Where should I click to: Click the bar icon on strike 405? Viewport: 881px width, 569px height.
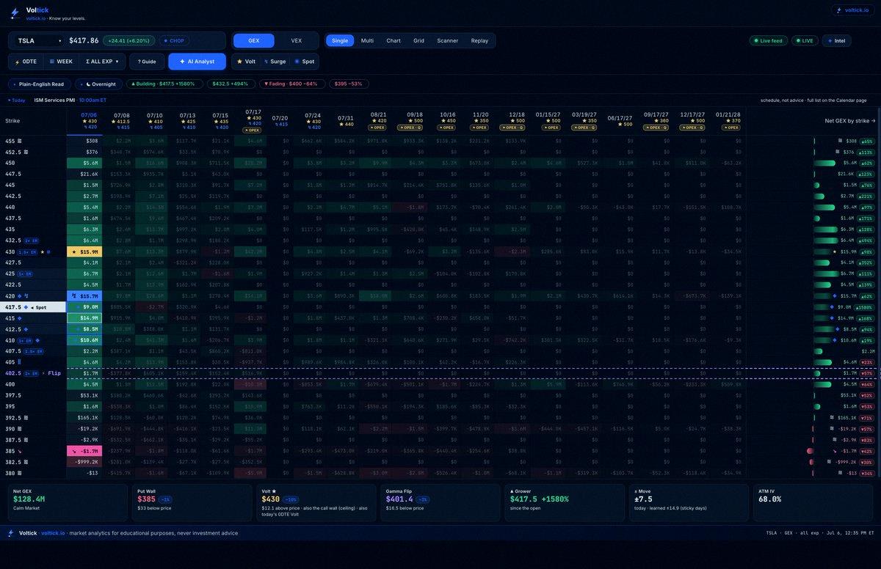click(x=19, y=363)
